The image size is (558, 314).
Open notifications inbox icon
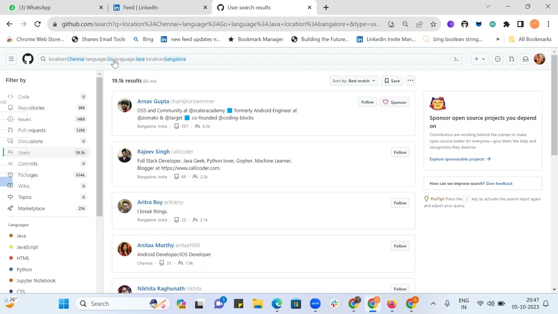526,59
